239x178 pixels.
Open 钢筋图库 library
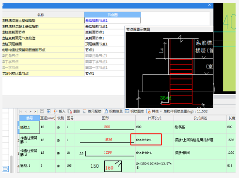[x=135, y=111]
